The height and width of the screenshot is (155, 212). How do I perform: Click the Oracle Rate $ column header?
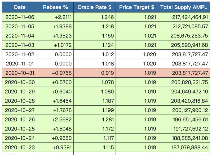tap(95, 7)
